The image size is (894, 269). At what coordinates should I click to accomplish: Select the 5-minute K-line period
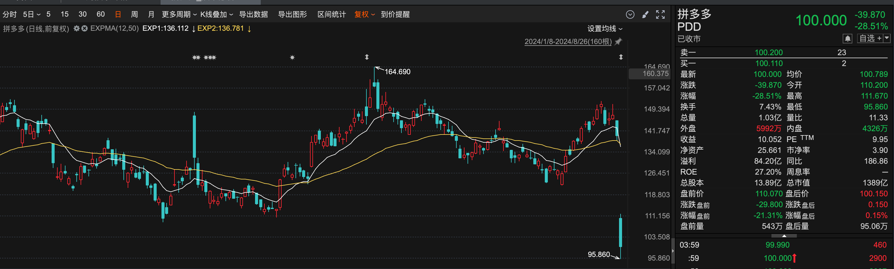[48, 14]
